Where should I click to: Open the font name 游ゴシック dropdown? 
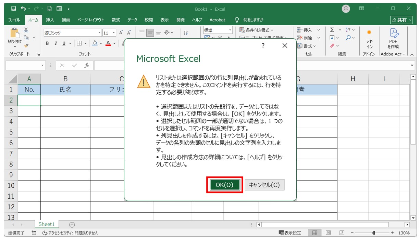coord(100,33)
